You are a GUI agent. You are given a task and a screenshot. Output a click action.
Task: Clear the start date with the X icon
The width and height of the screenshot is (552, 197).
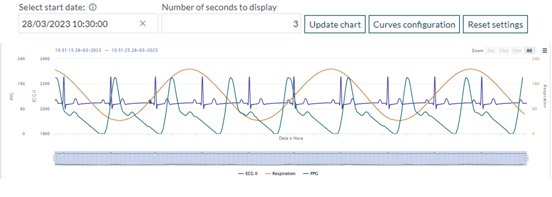coord(142,24)
